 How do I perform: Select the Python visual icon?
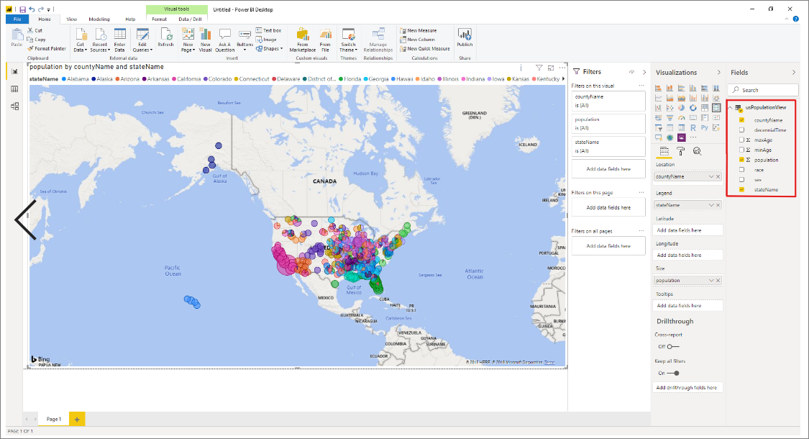coord(705,127)
